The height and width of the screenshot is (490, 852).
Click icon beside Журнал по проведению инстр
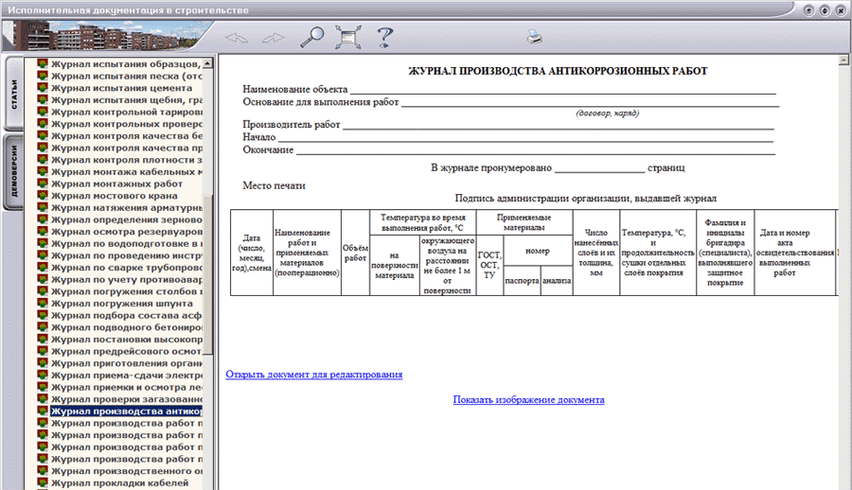point(43,254)
